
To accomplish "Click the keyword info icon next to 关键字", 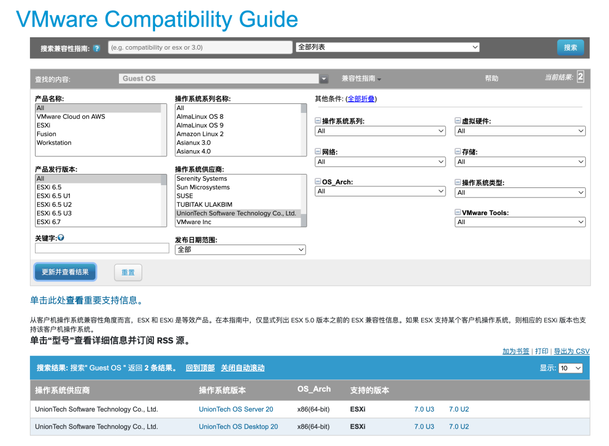I will [x=61, y=238].
